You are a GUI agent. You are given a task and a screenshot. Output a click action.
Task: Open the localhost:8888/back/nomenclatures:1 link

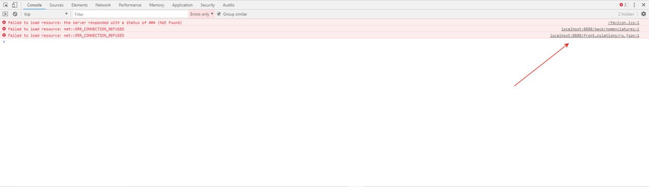(600, 29)
